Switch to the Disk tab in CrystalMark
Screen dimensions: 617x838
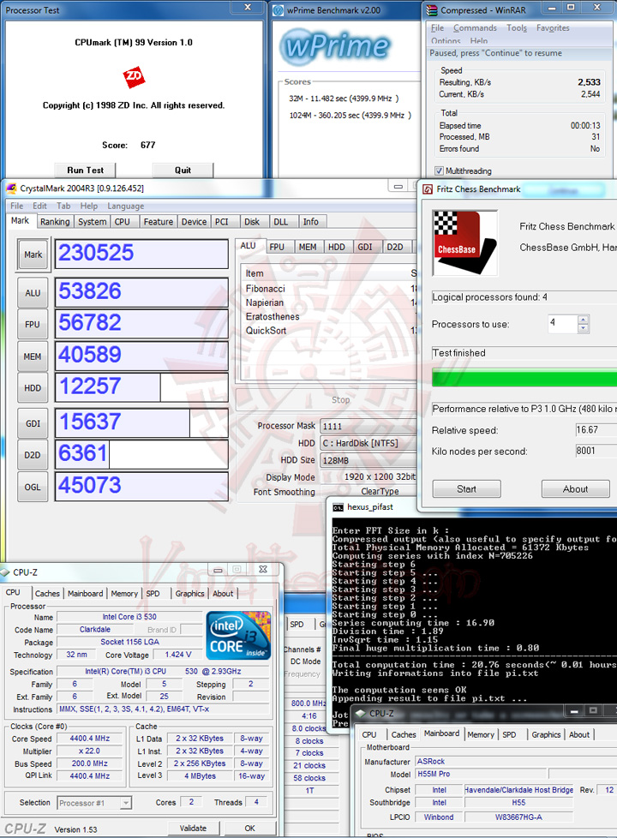pos(252,222)
